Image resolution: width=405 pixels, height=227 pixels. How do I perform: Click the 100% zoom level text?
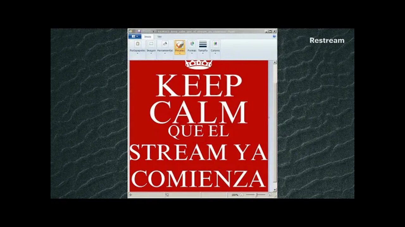pos(235,195)
